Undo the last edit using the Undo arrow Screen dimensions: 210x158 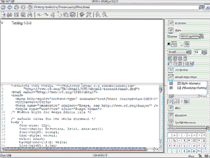(39, 15)
